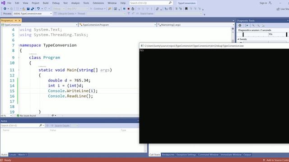Open the TypeConversion.Program class dropdown
The width and height of the screenshot is (289, 162).
(117, 25)
